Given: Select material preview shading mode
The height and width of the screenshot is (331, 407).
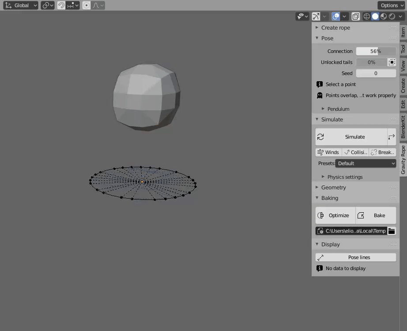Looking at the screenshot, I should point(384,16).
